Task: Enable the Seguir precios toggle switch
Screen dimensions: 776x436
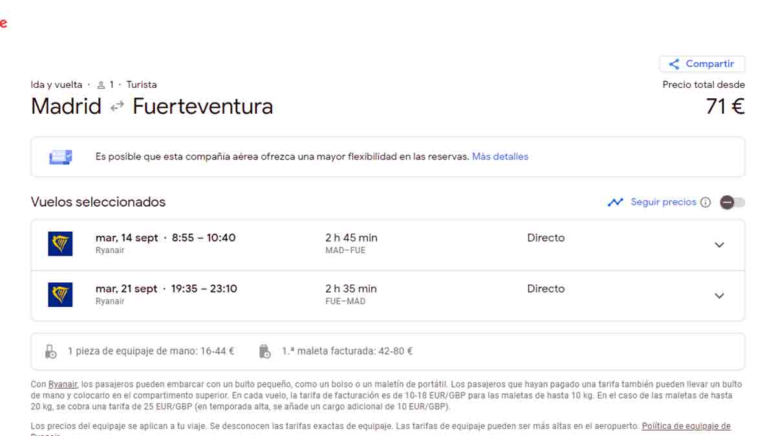Action: pyautogui.click(x=733, y=202)
